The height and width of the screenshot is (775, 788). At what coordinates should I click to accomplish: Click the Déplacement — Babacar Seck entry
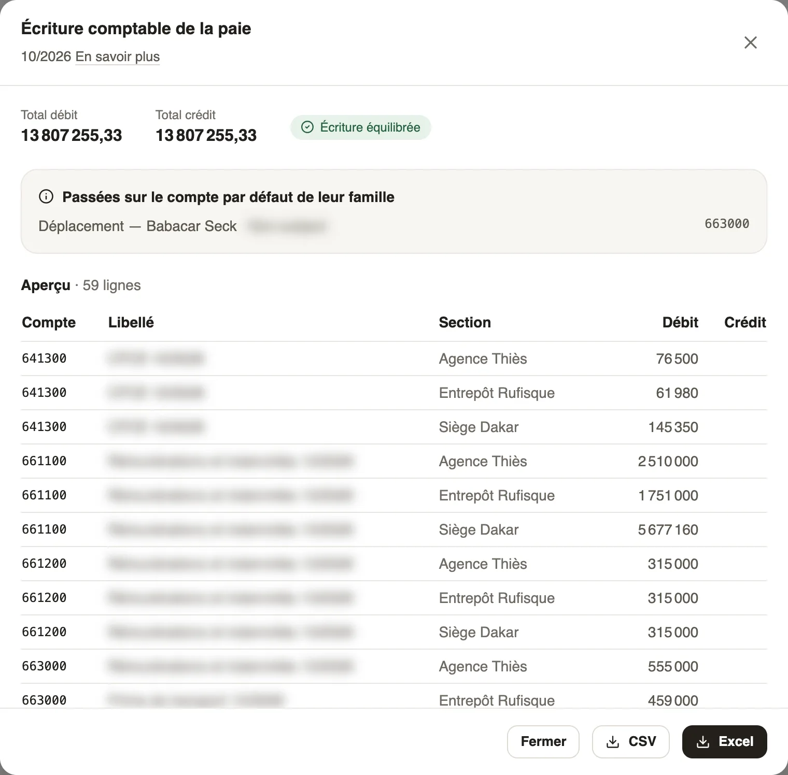point(137,226)
